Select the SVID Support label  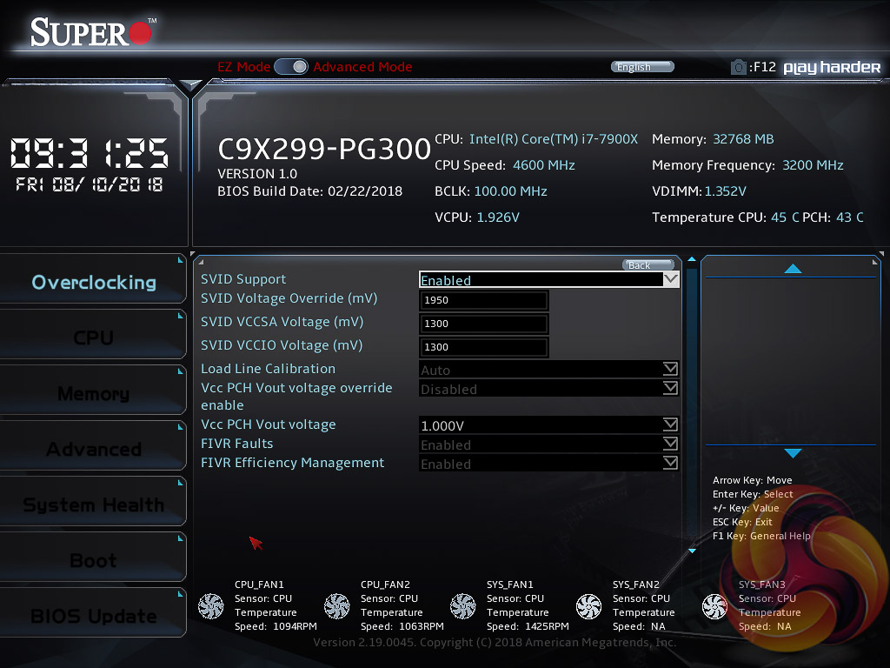[243, 279]
